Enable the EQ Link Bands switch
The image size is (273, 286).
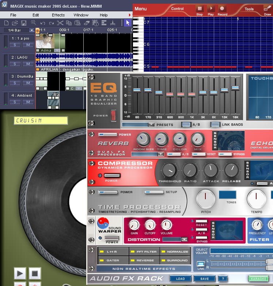click(215, 125)
